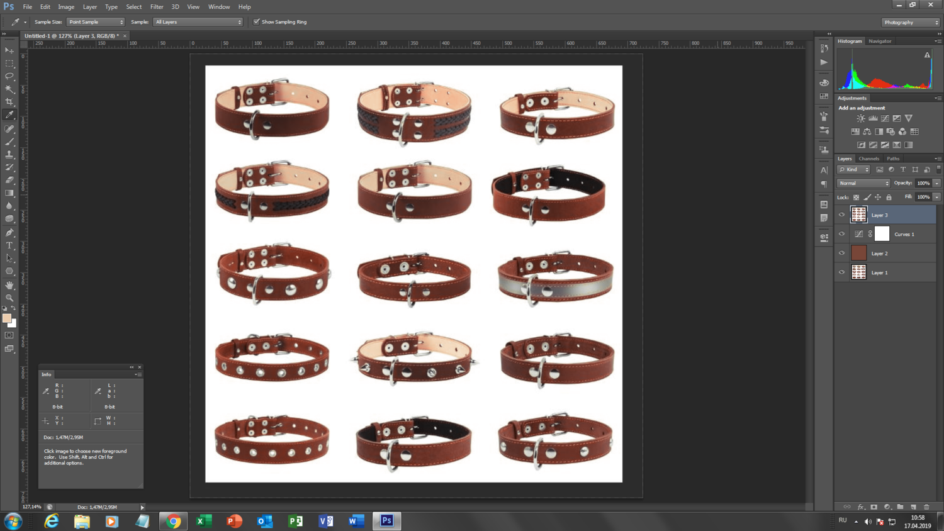This screenshot has width=944, height=531.
Task: Add layer style with fx icon
Action: tap(860, 507)
